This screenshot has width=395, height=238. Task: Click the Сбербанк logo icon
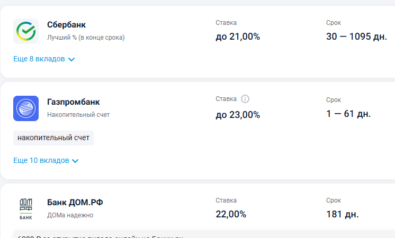click(x=26, y=31)
